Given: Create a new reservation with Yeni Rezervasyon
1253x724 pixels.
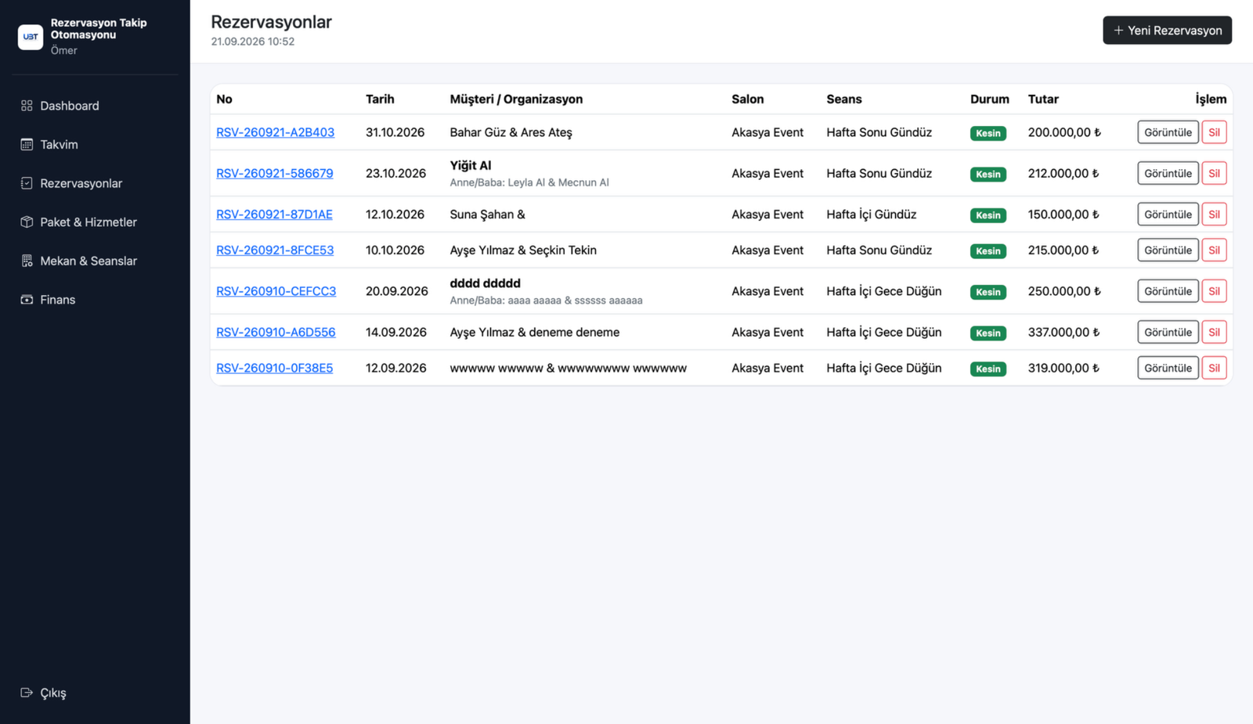Looking at the screenshot, I should pyautogui.click(x=1167, y=31).
